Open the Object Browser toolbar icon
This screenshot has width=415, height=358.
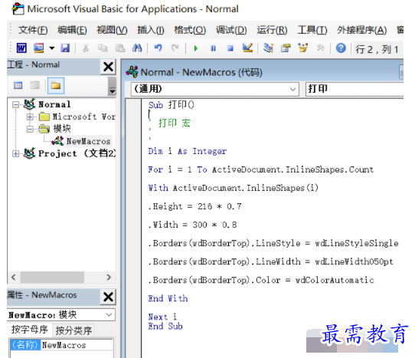[x=303, y=48]
